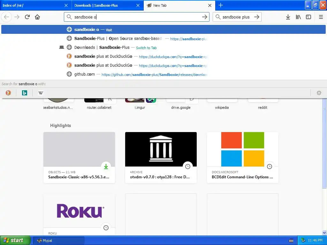Open the Windows start button
This screenshot has width=327, height=245.
(15, 241)
